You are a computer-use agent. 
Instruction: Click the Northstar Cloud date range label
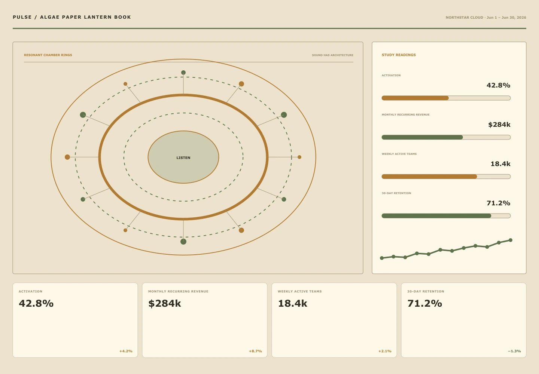coord(486,18)
